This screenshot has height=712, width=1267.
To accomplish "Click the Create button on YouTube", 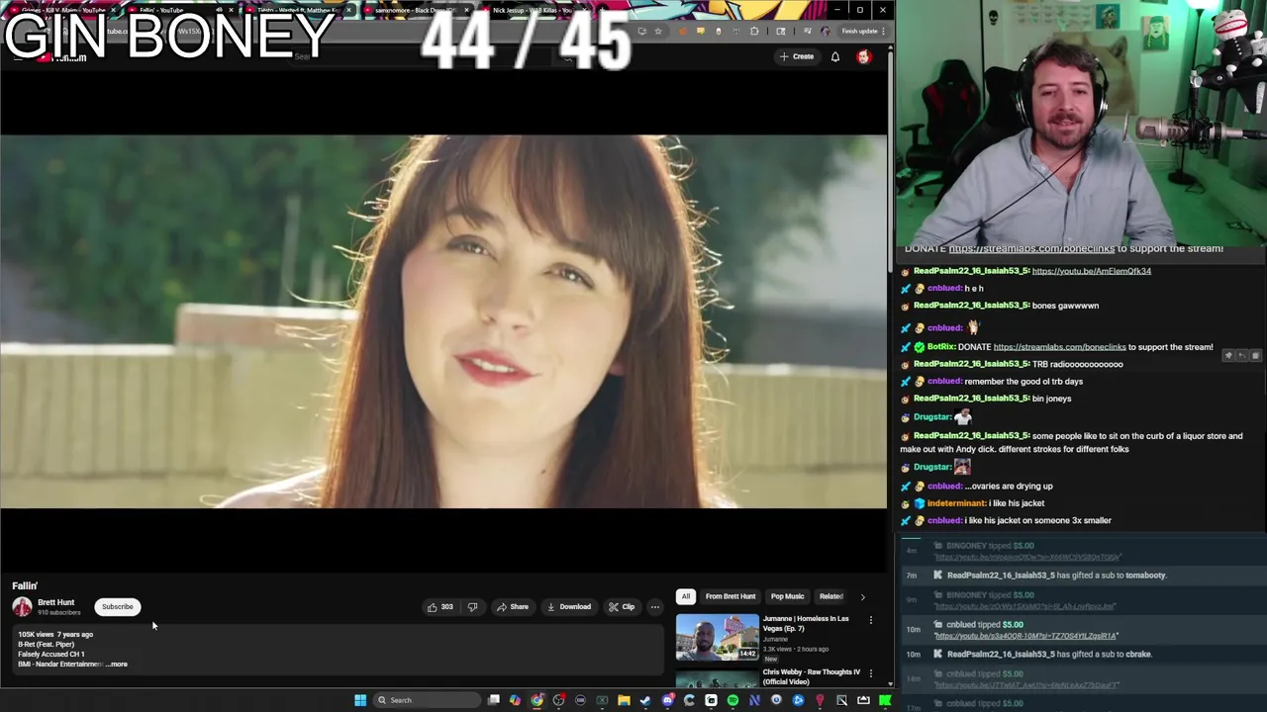I will point(797,56).
